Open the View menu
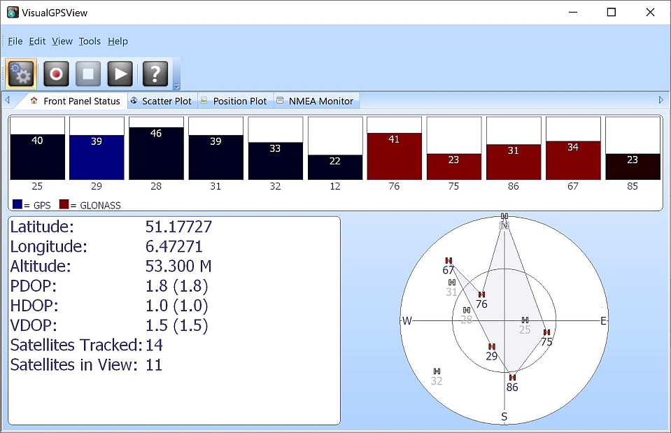Screen dimensions: 671x433 (x=62, y=41)
